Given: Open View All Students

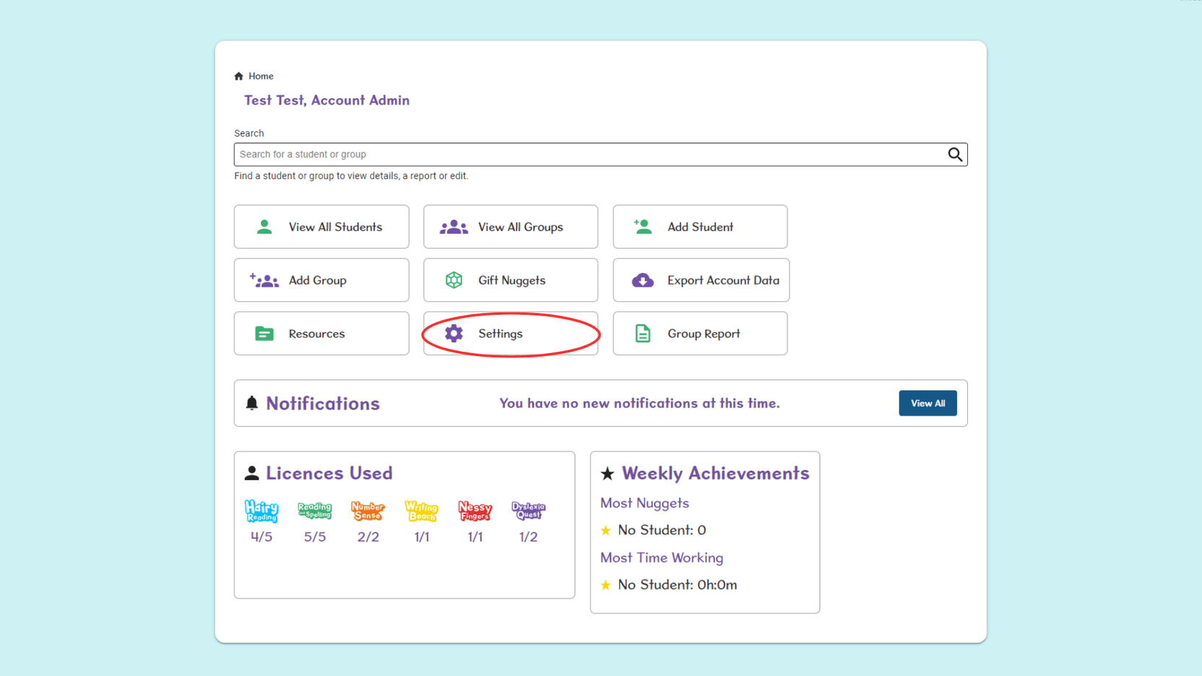Looking at the screenshot, I should click(321, 226).
